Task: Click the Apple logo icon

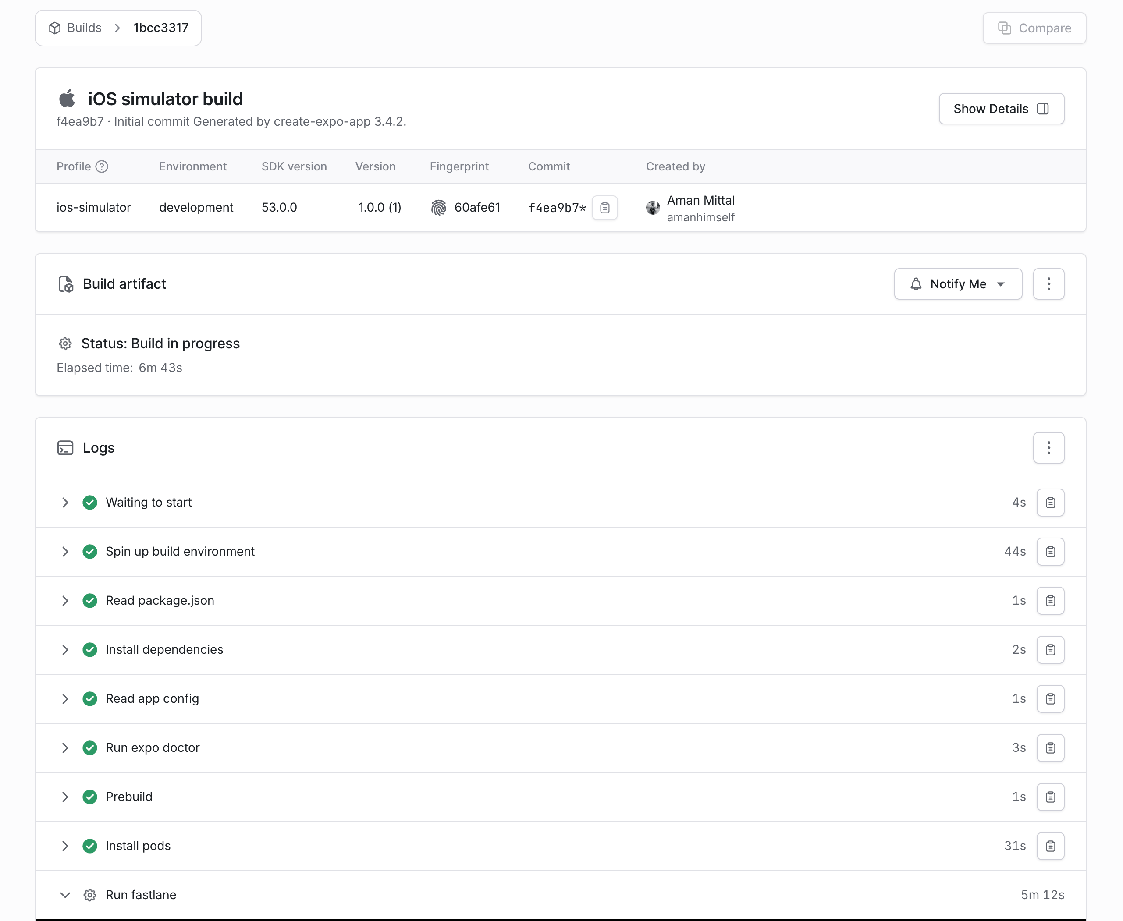Action: [x=67, y=98]
